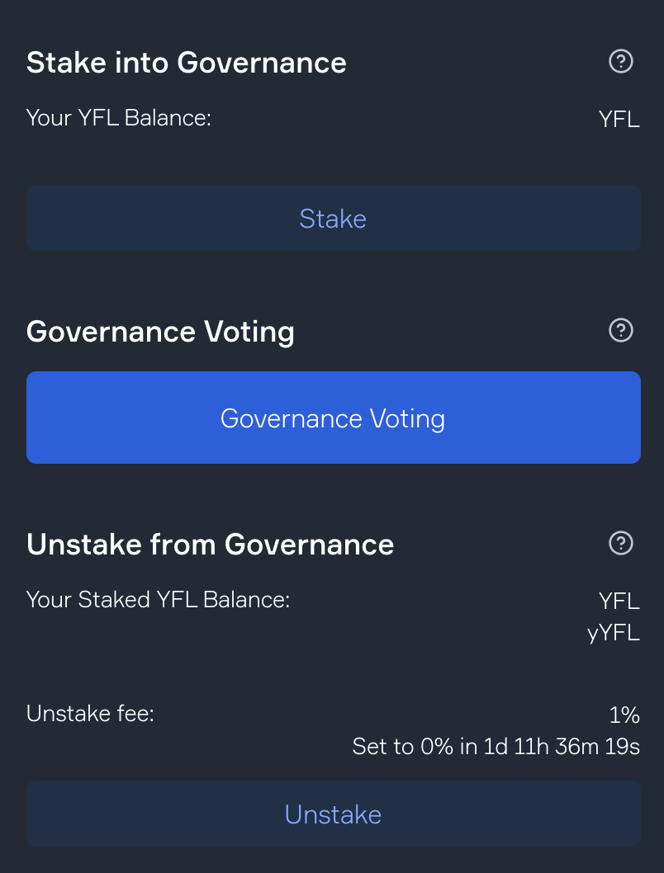This screenshot has width=664, height=873.
Task: Select the Unstake from Governance heading
Action: tap(210, 544)
